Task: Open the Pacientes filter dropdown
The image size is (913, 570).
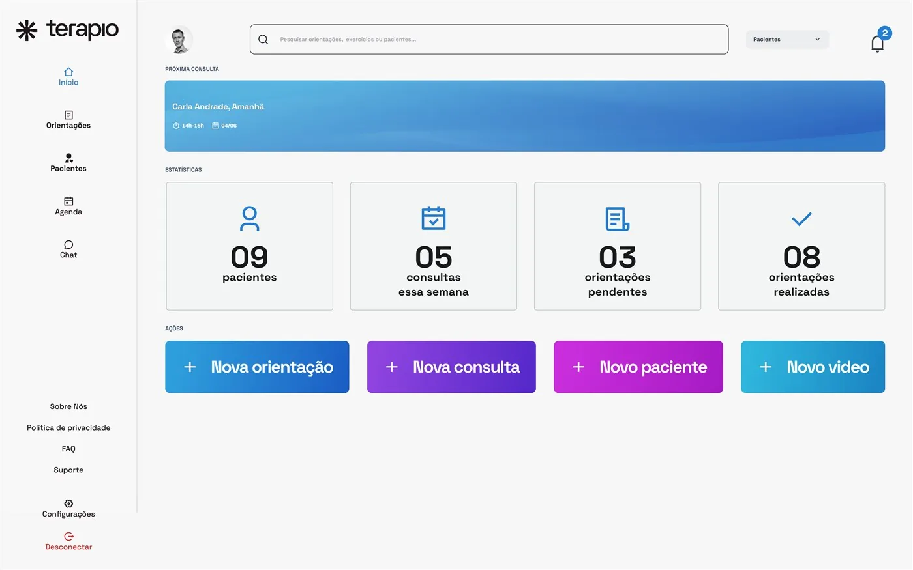Action: pos(787,39)
